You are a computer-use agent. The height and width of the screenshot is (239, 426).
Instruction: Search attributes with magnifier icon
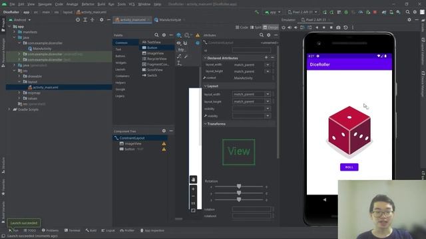coord(262,35)
